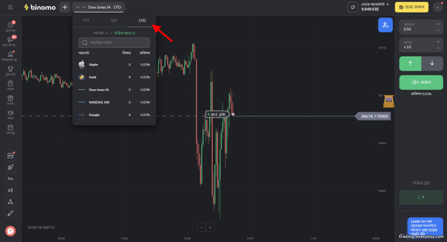Viewport: 447px width, 242px height.
Task: Choose NASDAQ 100 from the asset list
Action: 114,102
